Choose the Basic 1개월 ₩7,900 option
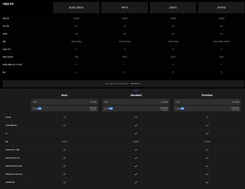The height and width of the screenshot is (189, 245). (x=64, y=102)
